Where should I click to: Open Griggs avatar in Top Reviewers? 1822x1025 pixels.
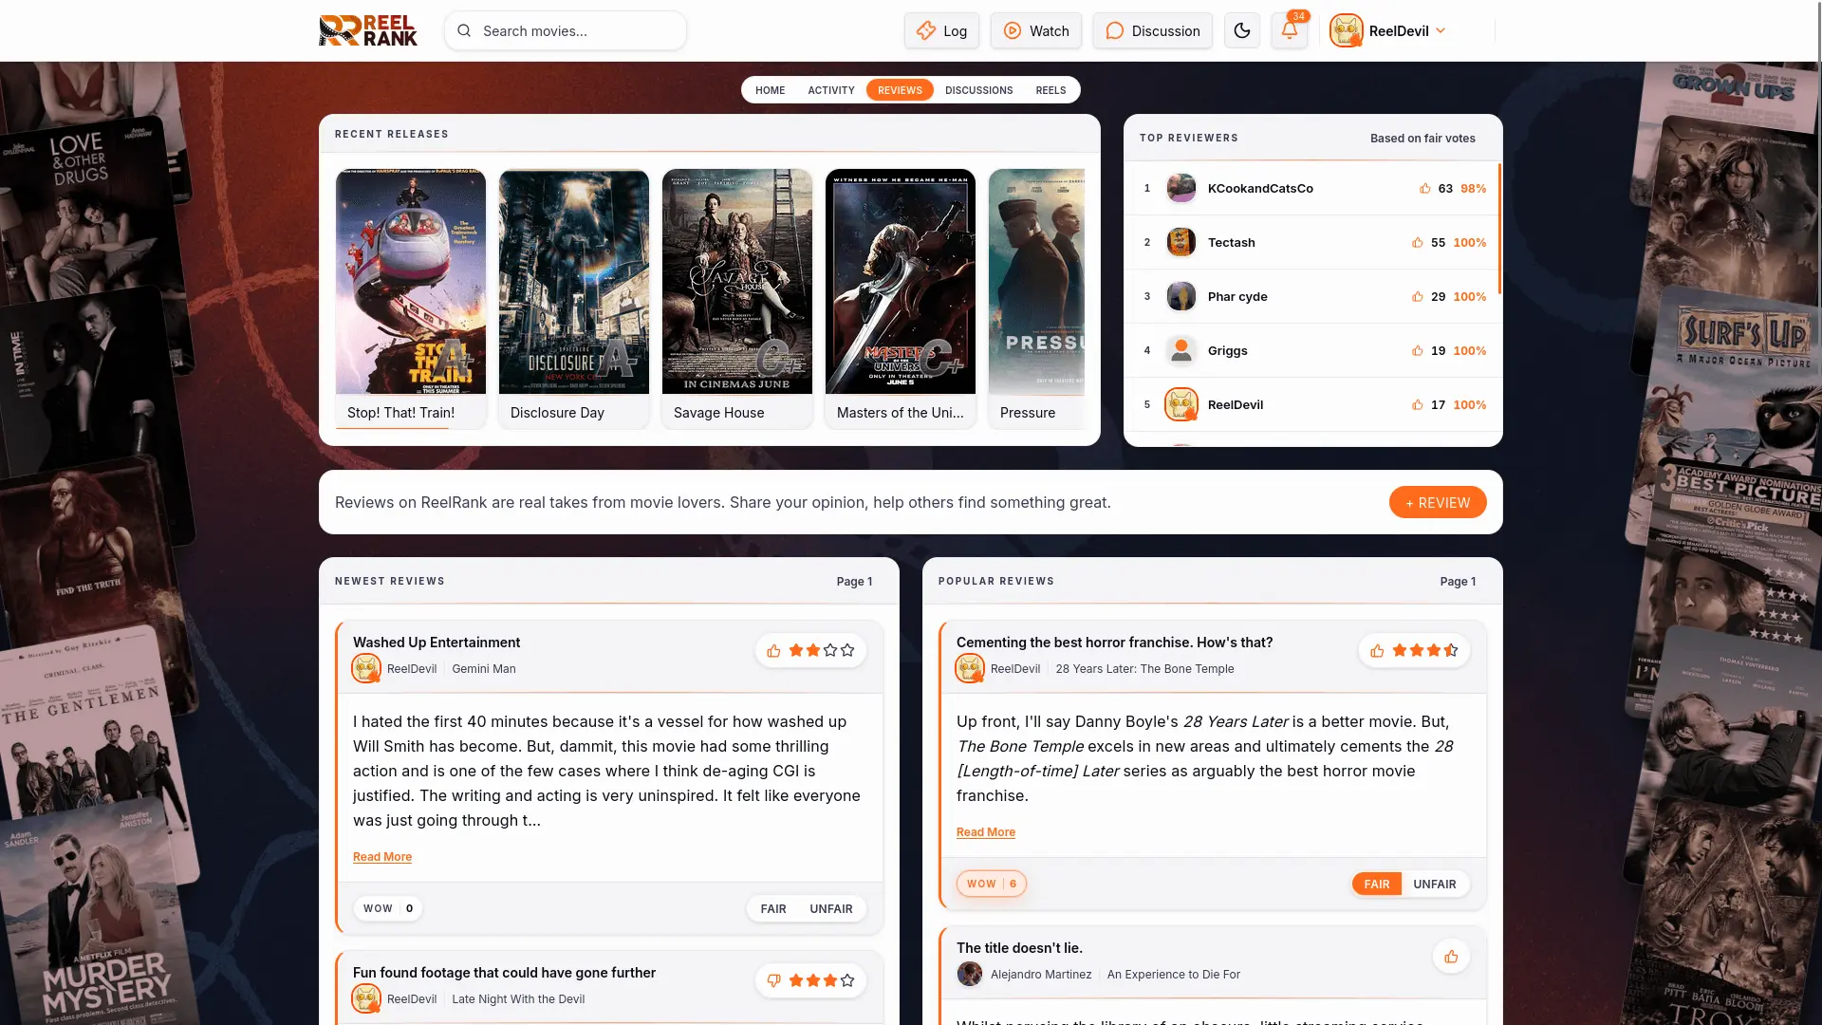[1181, 350]
